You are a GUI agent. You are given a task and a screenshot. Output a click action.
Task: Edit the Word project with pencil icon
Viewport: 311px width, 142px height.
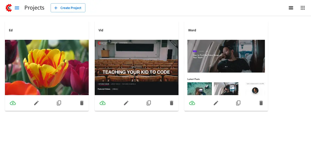coord(216,103)
